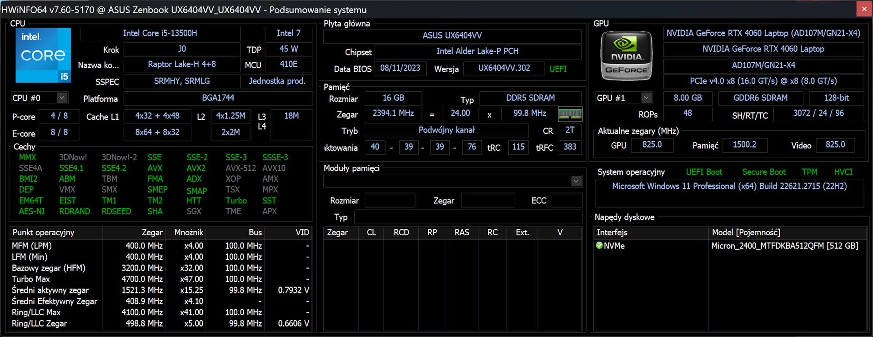This screenshot has height=337, width=873.
Task: Click the RAS column header
Action: (462, 233)
